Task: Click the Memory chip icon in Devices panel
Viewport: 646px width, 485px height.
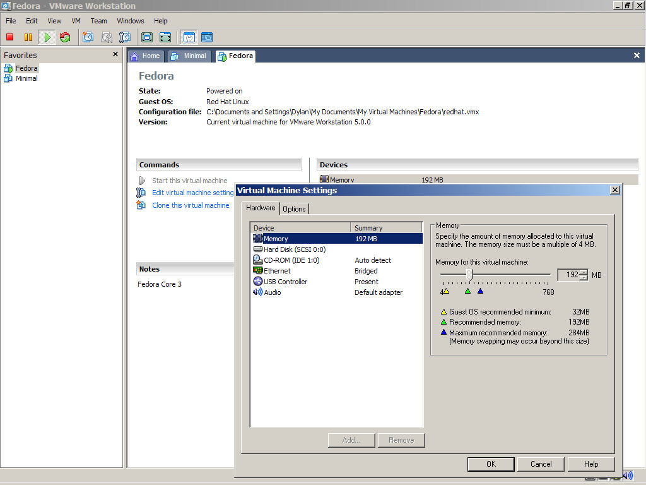Action: point(324,179)
